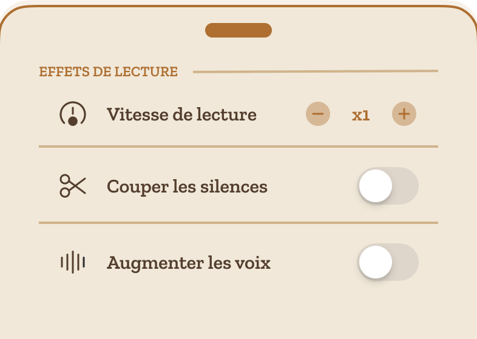
Task: Click the Augmenter les voix label
Action: click(189, 263)
